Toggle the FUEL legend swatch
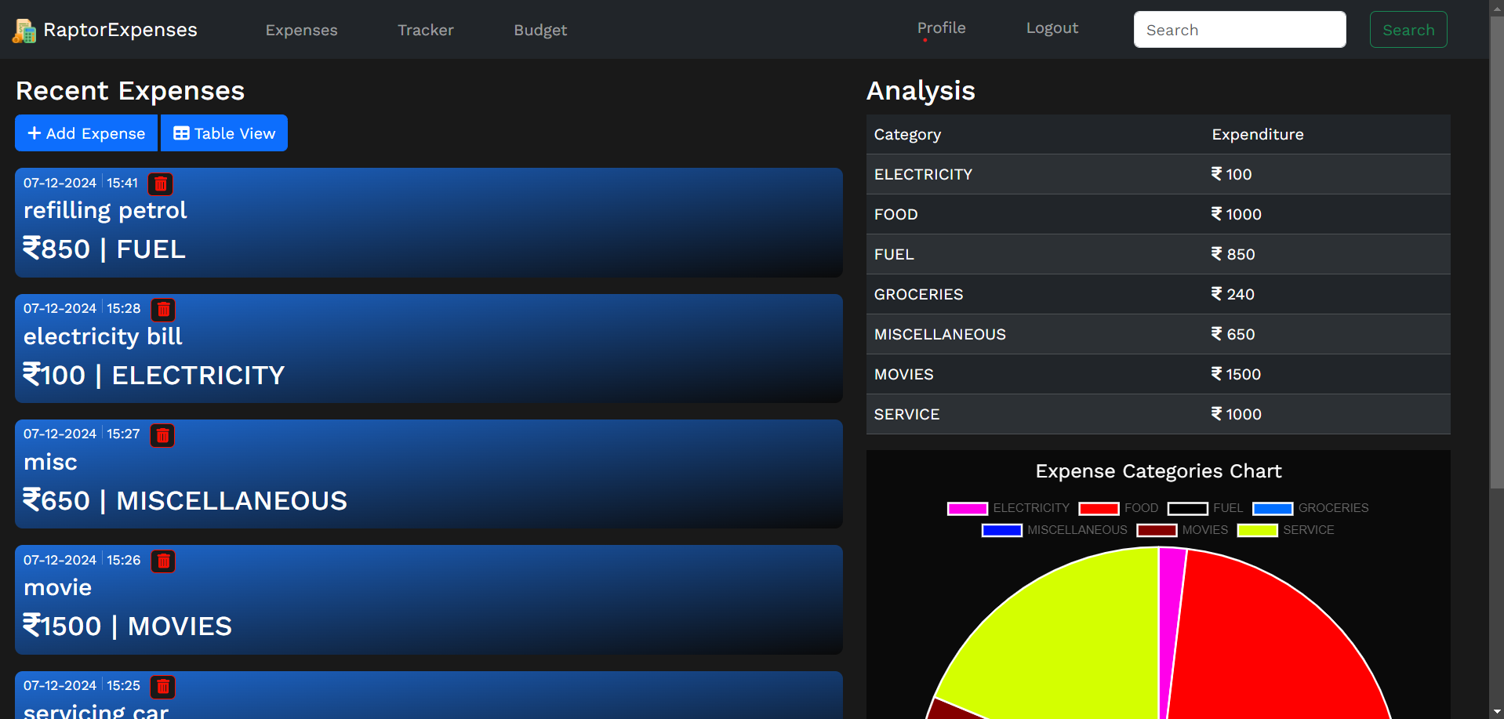 tap(1187, 508)
